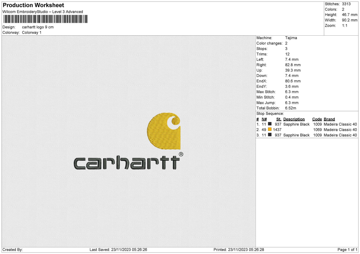Click the design name carhartt logo 9 cm

coord(38,27)
